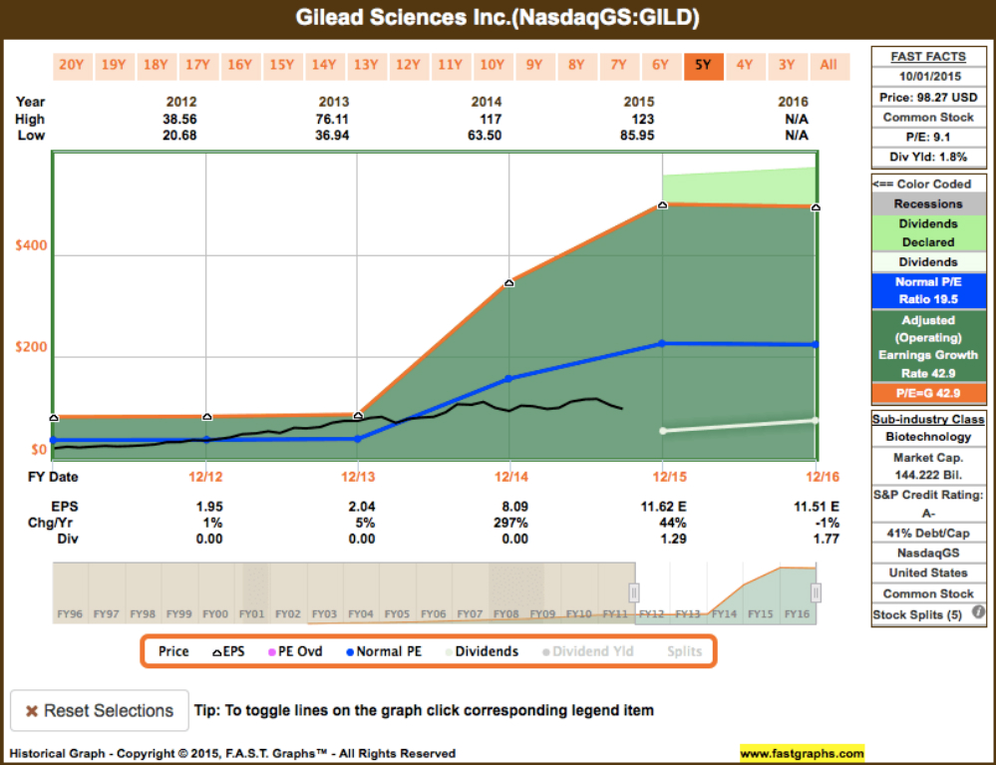Click the 12/14 FY date label
The image size is (996, 765).
click(x=511, y=477)
